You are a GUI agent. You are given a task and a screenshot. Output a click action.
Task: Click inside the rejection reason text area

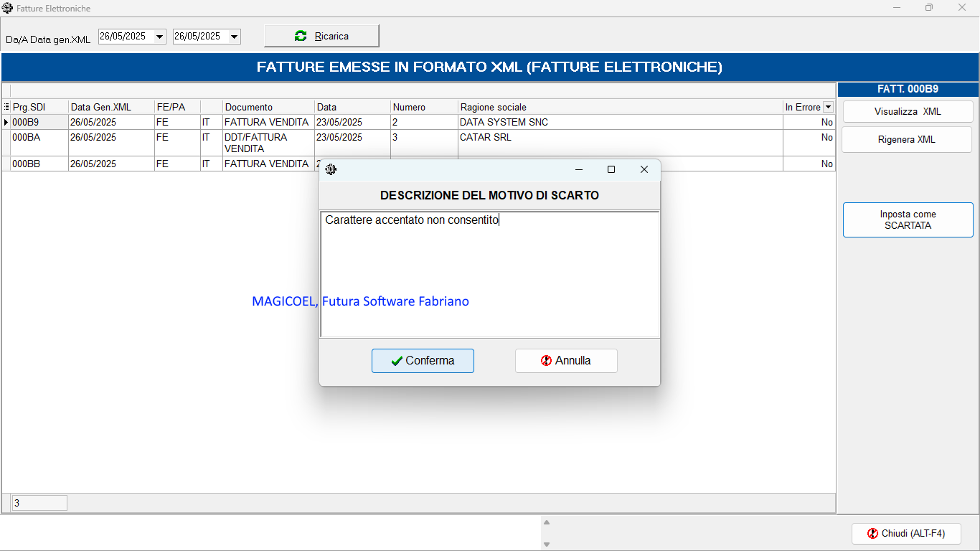[489, 274]
